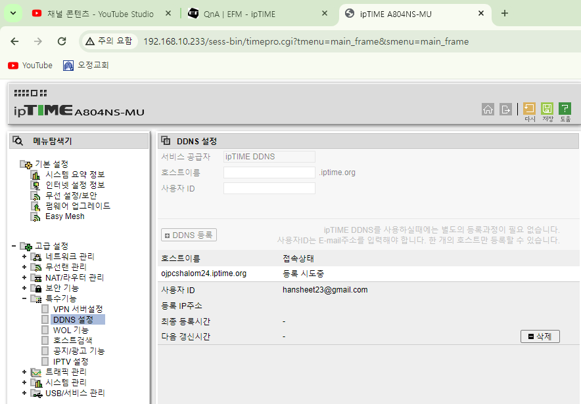Click the 인터넷 설정 정보 monitor icon
Image resolution: width=581 pixels, height=404 pixels.
pos(35,185)
